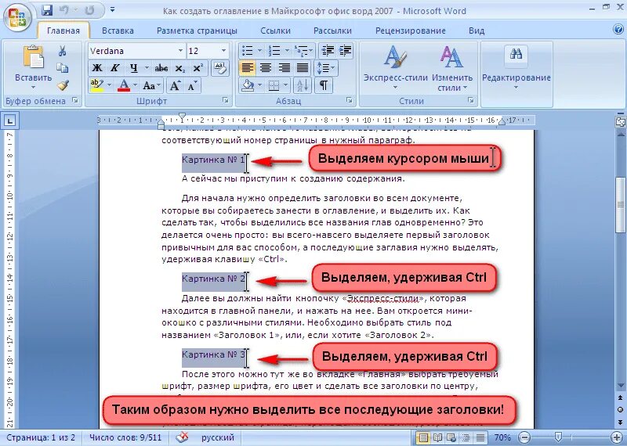
Task: Click the Paste (Вставить) icon
Action: click(33, 56)
